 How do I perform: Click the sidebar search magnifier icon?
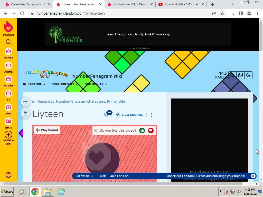tap(8, 42)
